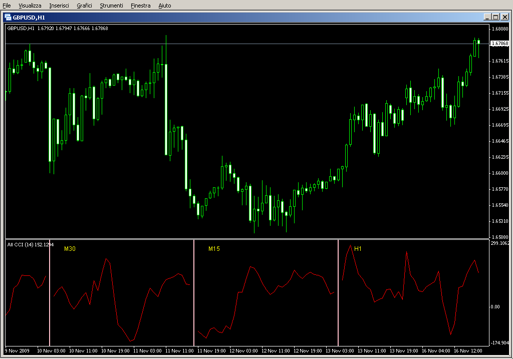
Task: Click the 1.65770 price axis label
Action: pos(500,189)
